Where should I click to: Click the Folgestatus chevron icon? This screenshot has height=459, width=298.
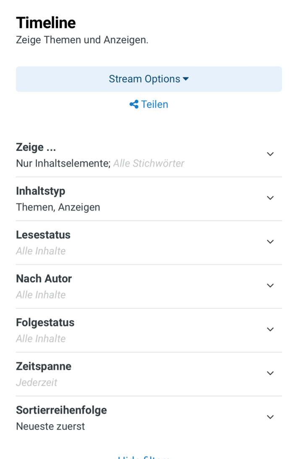point(270,330)
